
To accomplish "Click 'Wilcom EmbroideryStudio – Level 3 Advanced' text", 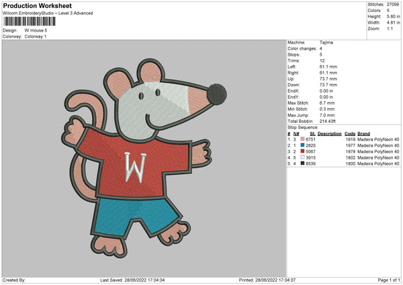I will pyautogui.click(x=48, y=13).
